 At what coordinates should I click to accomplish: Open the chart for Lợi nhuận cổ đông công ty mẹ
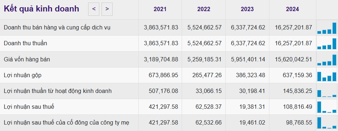(327, 123)
